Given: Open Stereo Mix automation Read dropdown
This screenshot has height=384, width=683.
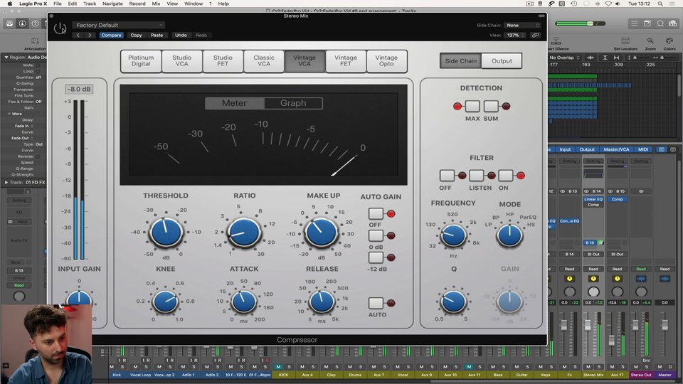Looking at the screenshot, I should pos(593,269).
